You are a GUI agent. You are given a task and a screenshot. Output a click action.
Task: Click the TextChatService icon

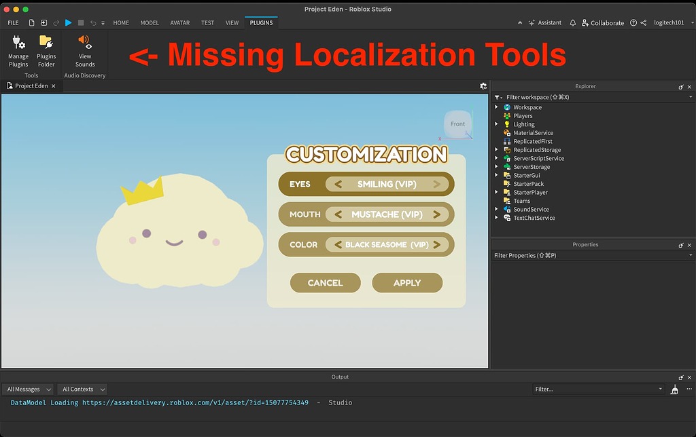pos(507,218)
